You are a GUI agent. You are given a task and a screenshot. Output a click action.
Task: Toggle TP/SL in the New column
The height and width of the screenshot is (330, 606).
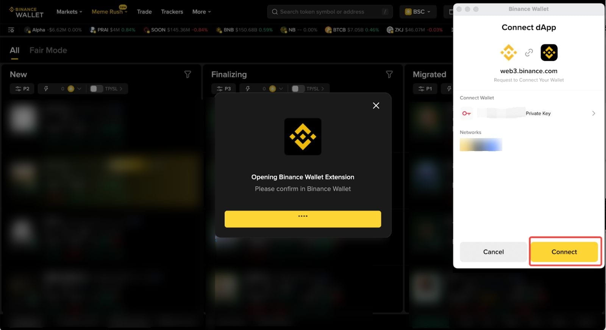coord(96,89)
